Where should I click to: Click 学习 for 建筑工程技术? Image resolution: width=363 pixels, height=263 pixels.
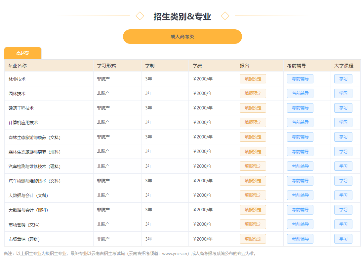click(343, 108)
